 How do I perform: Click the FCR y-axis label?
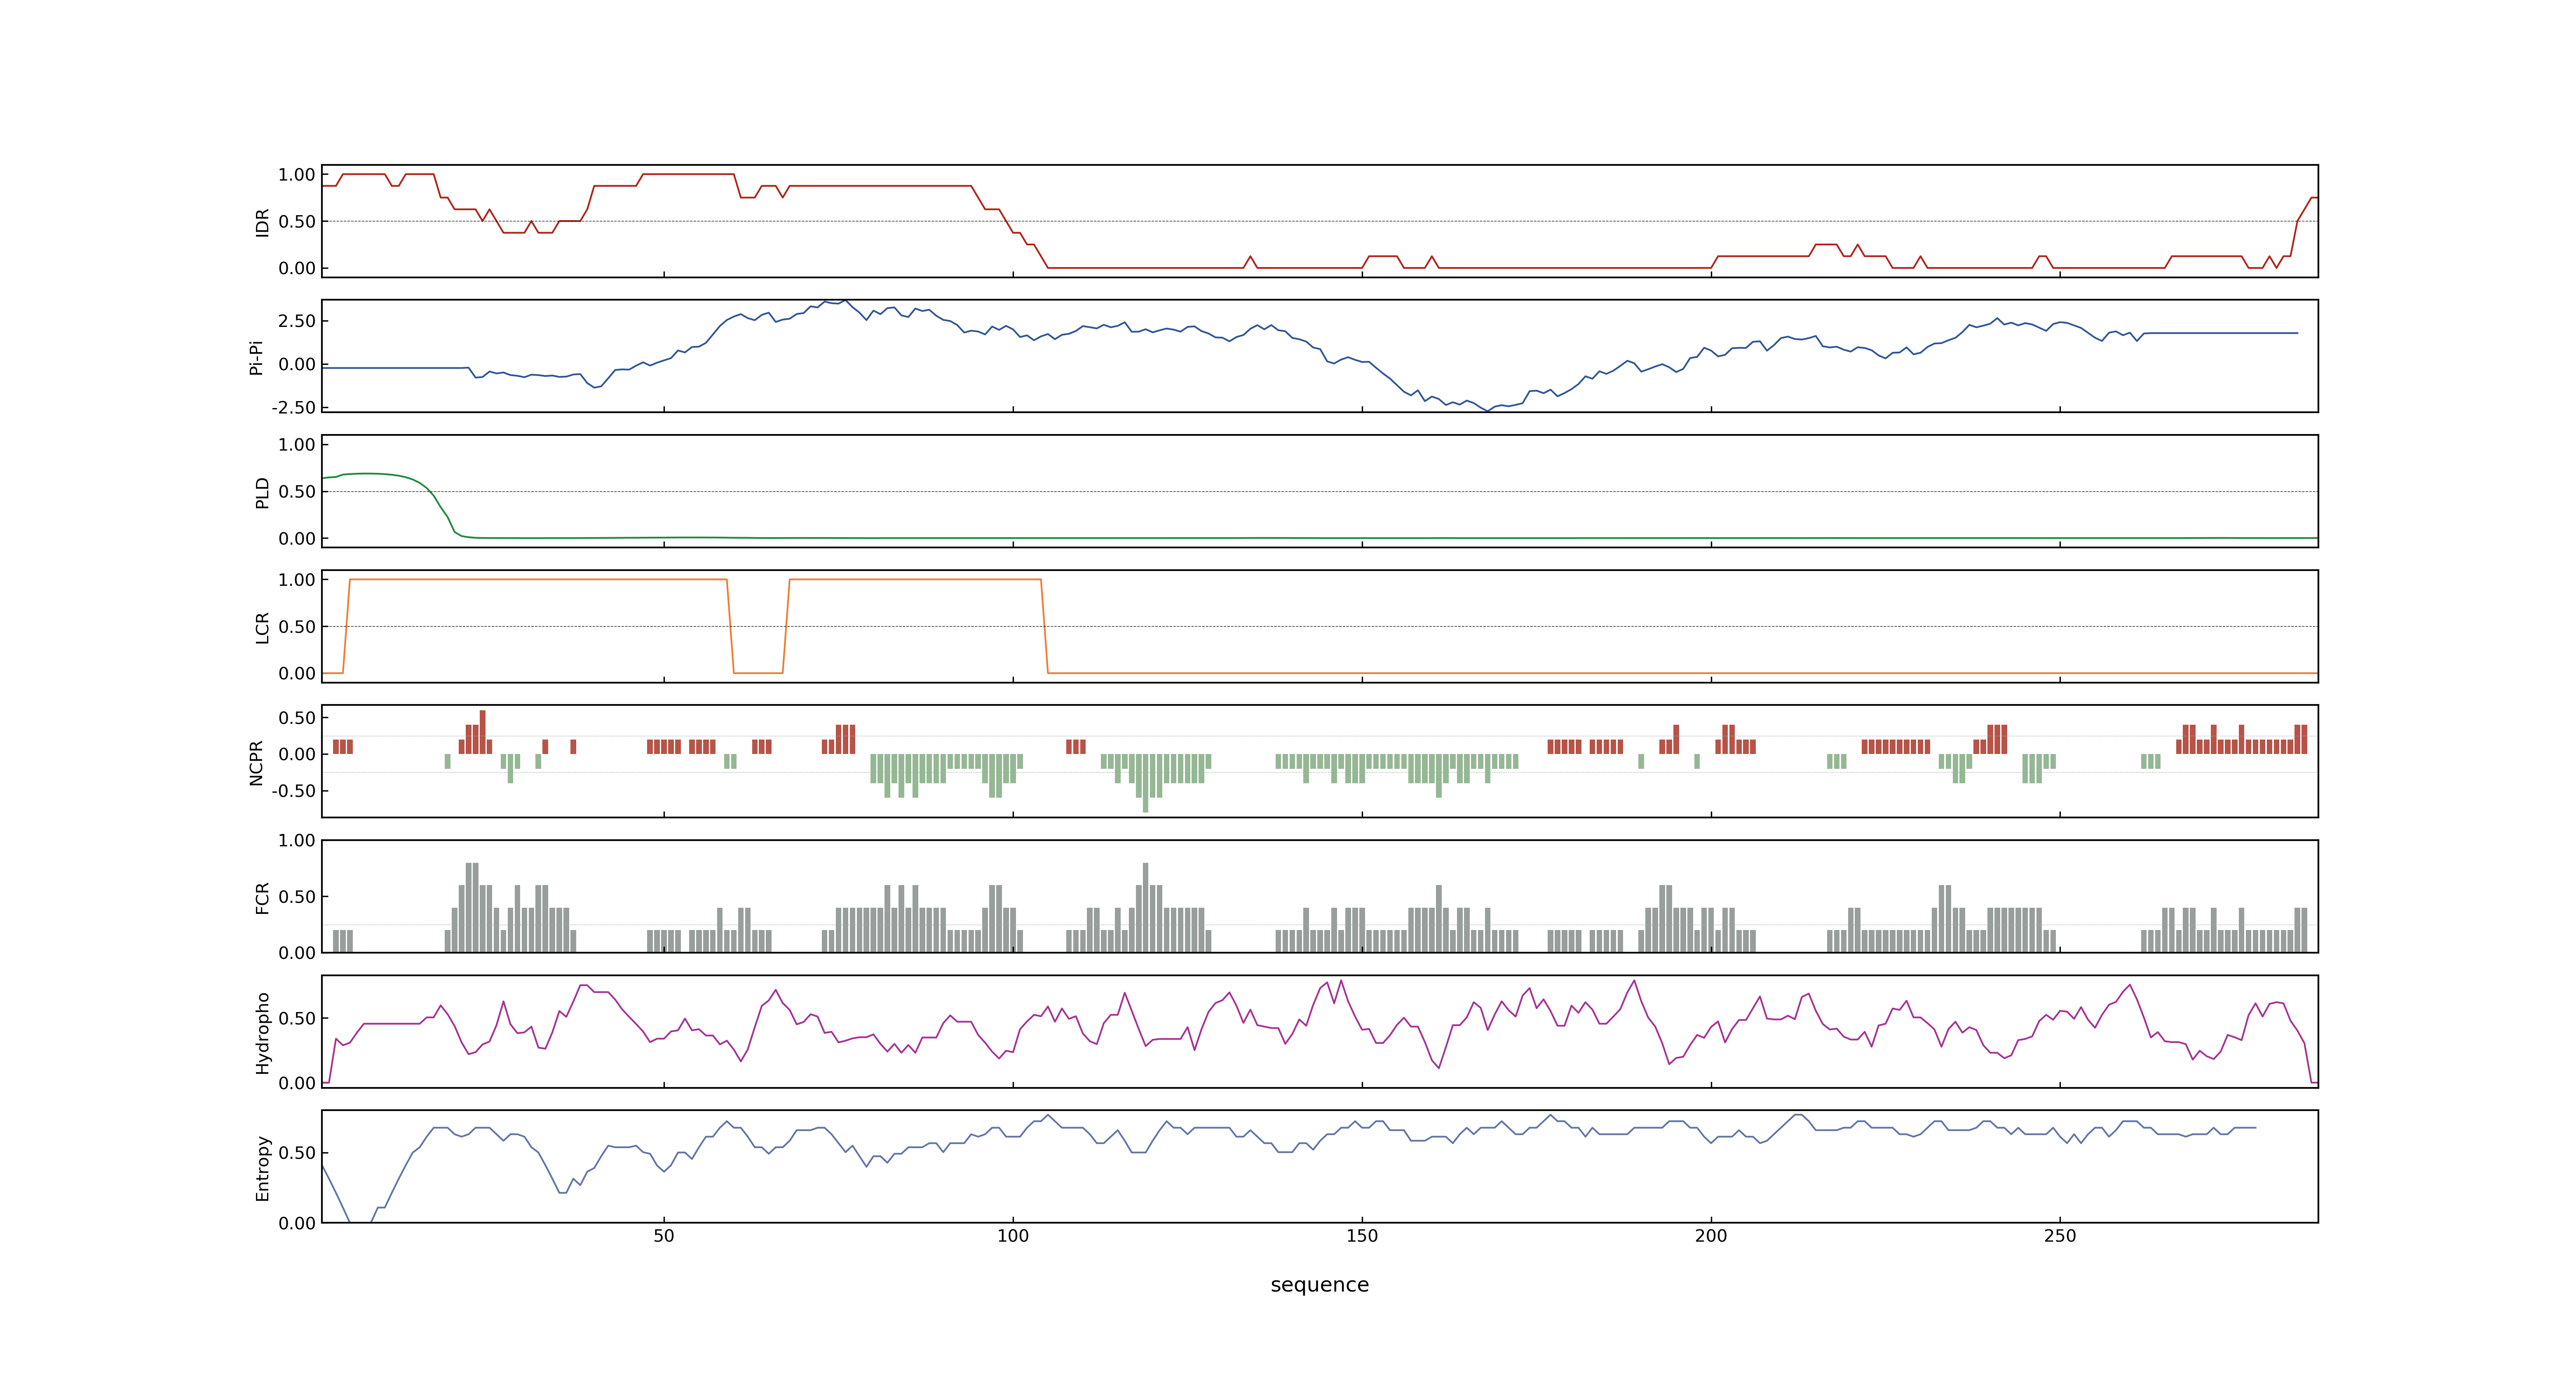pos(262,897)
